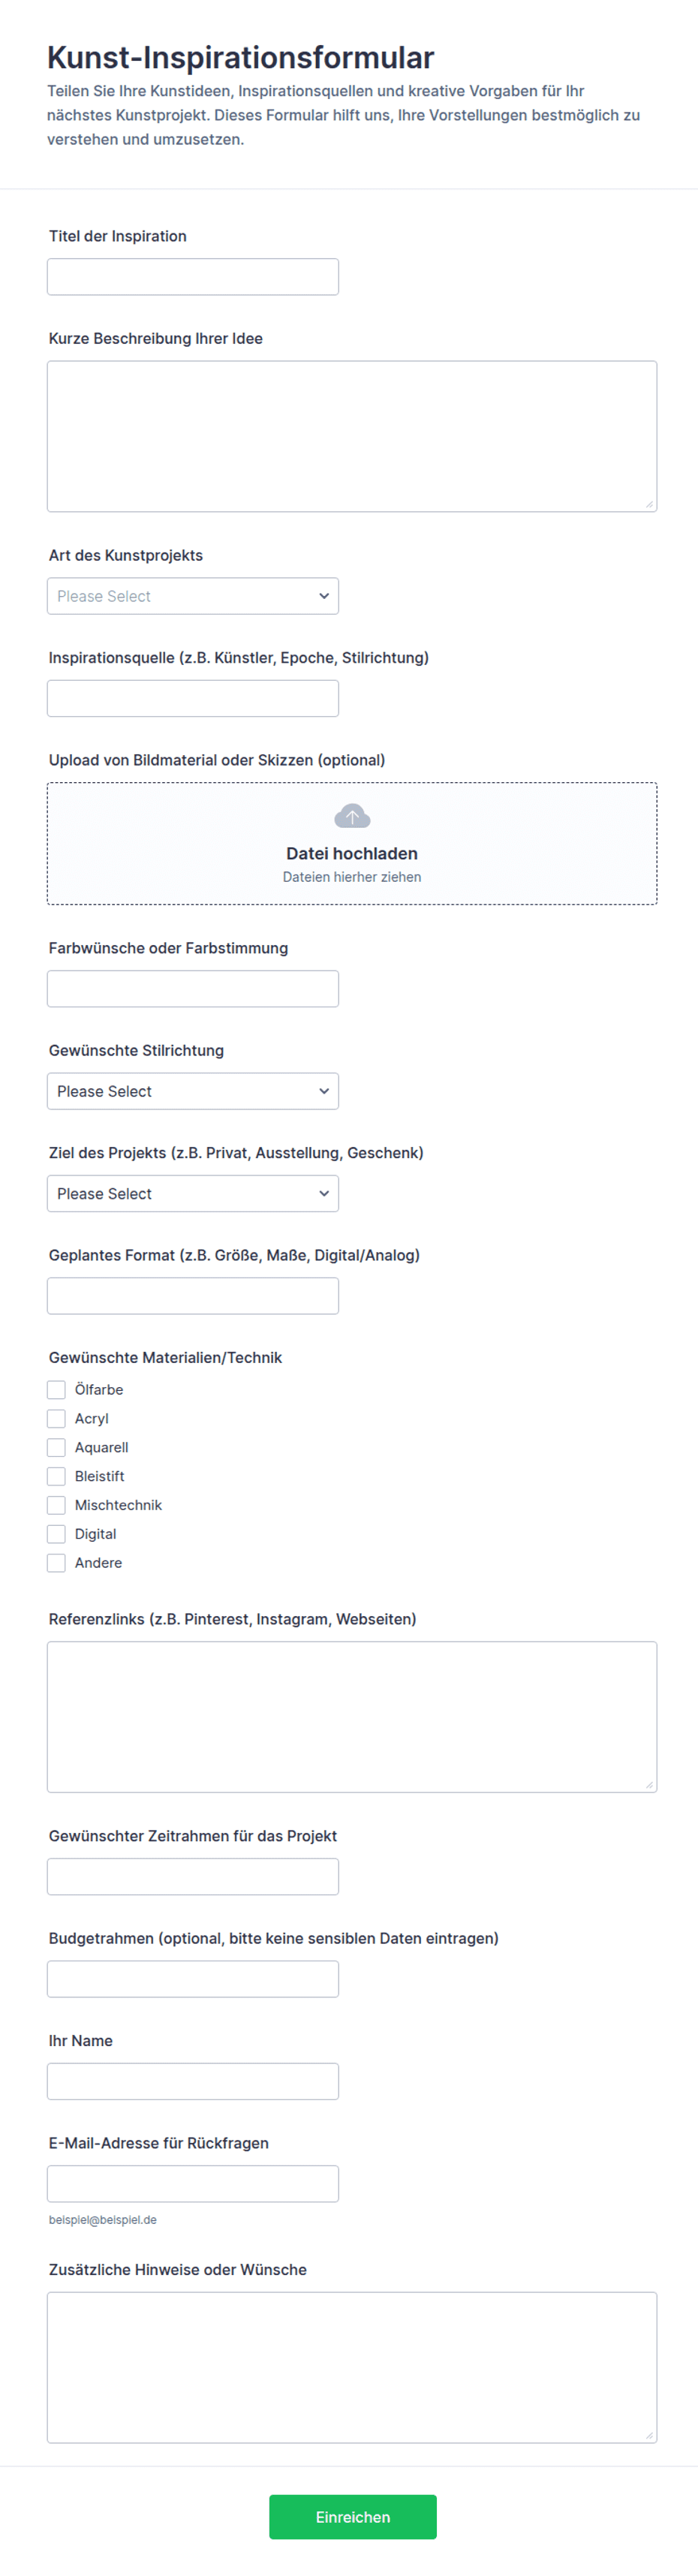Expand the Gewünschte Stilrichtung dropdown
The image size is (698, 2576).
pyautogui.click(x=193, y=1091)
